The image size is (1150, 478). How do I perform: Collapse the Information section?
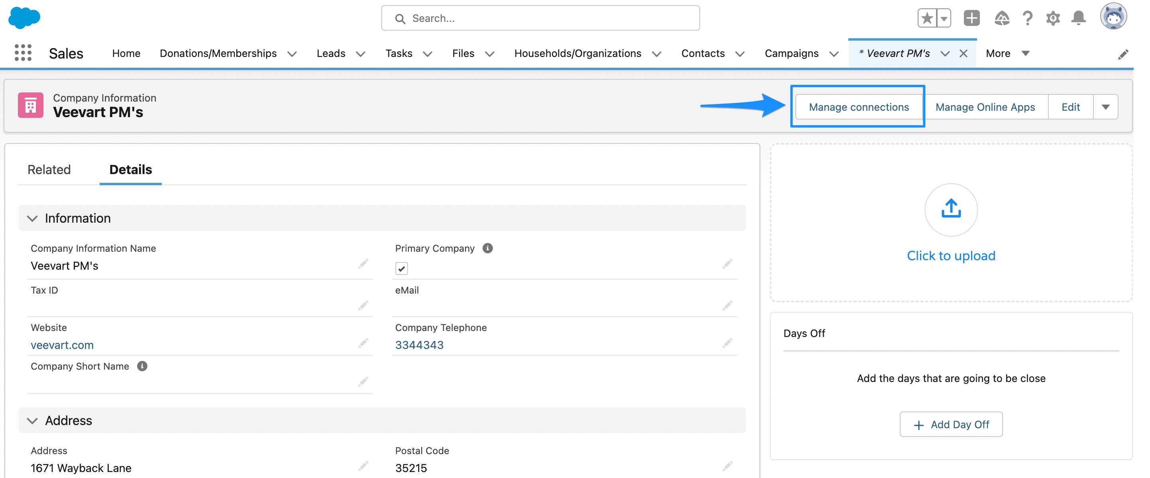coord(32,218)
